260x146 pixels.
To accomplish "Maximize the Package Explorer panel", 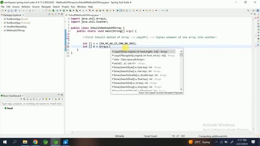I will pyautogui.click(x=62, y=15).
